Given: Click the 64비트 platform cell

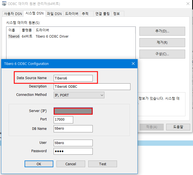Looking at the screenshot, I should tap(27, 36).
